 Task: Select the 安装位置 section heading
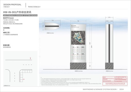click(x=7, y=45)
